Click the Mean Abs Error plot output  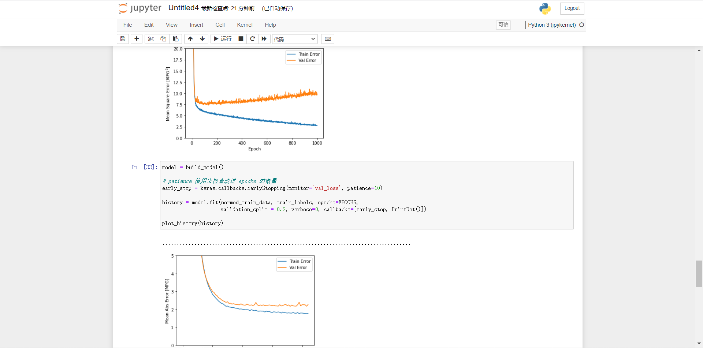coord(240,300)
